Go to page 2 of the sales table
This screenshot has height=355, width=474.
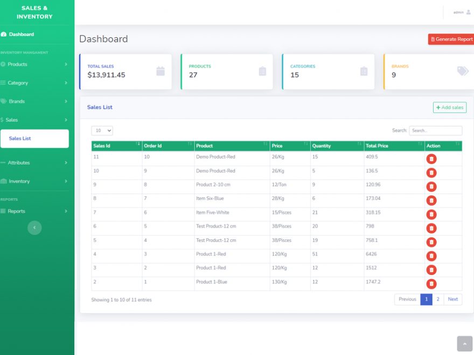pos(439,299)
